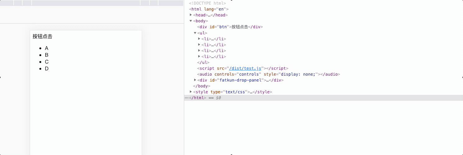Screen dimensions: 463x155
Task: Collapse the body element node
Action: coord(191,21)
